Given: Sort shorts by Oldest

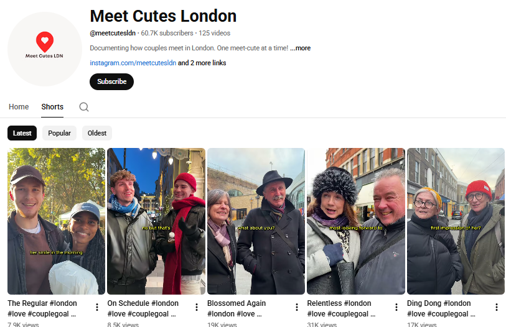Looking at the screenshot, I should [97, 133].
